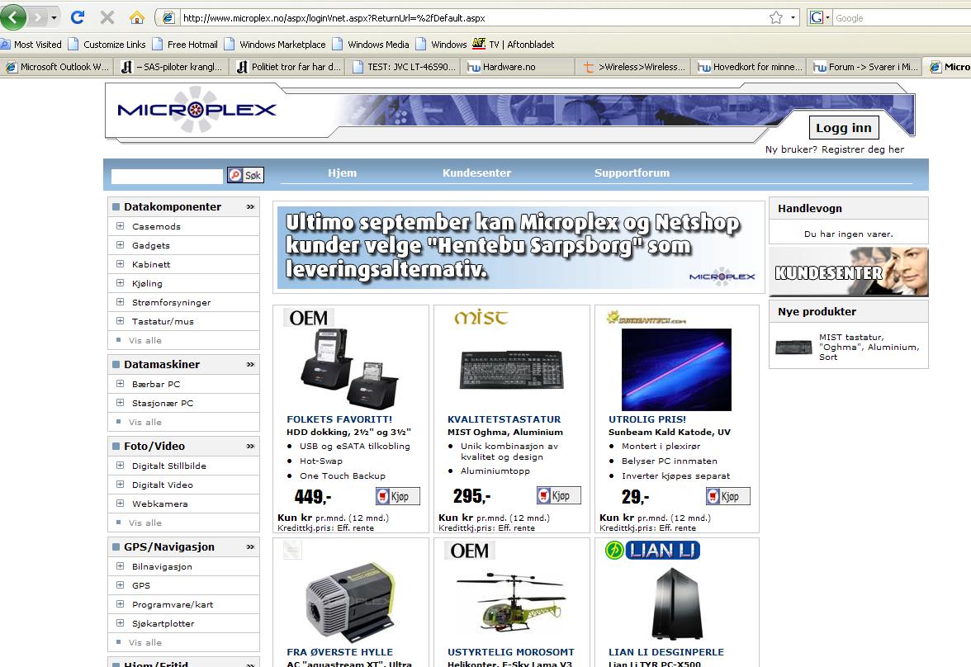Expand the Kjøling category
Image resolution: width=971 pixels, height=667 pixels.
point(121,283)
